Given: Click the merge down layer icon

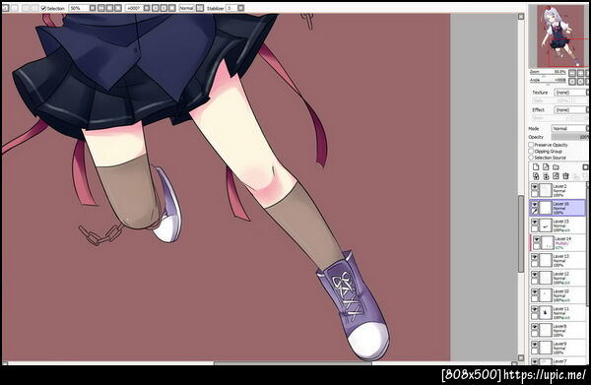Looking at the screenshot, I should (546, 176).
